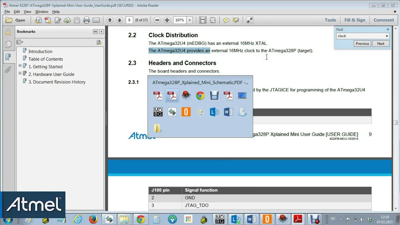Toggle the Bookmarks panel icon

[x=8, y=57]
